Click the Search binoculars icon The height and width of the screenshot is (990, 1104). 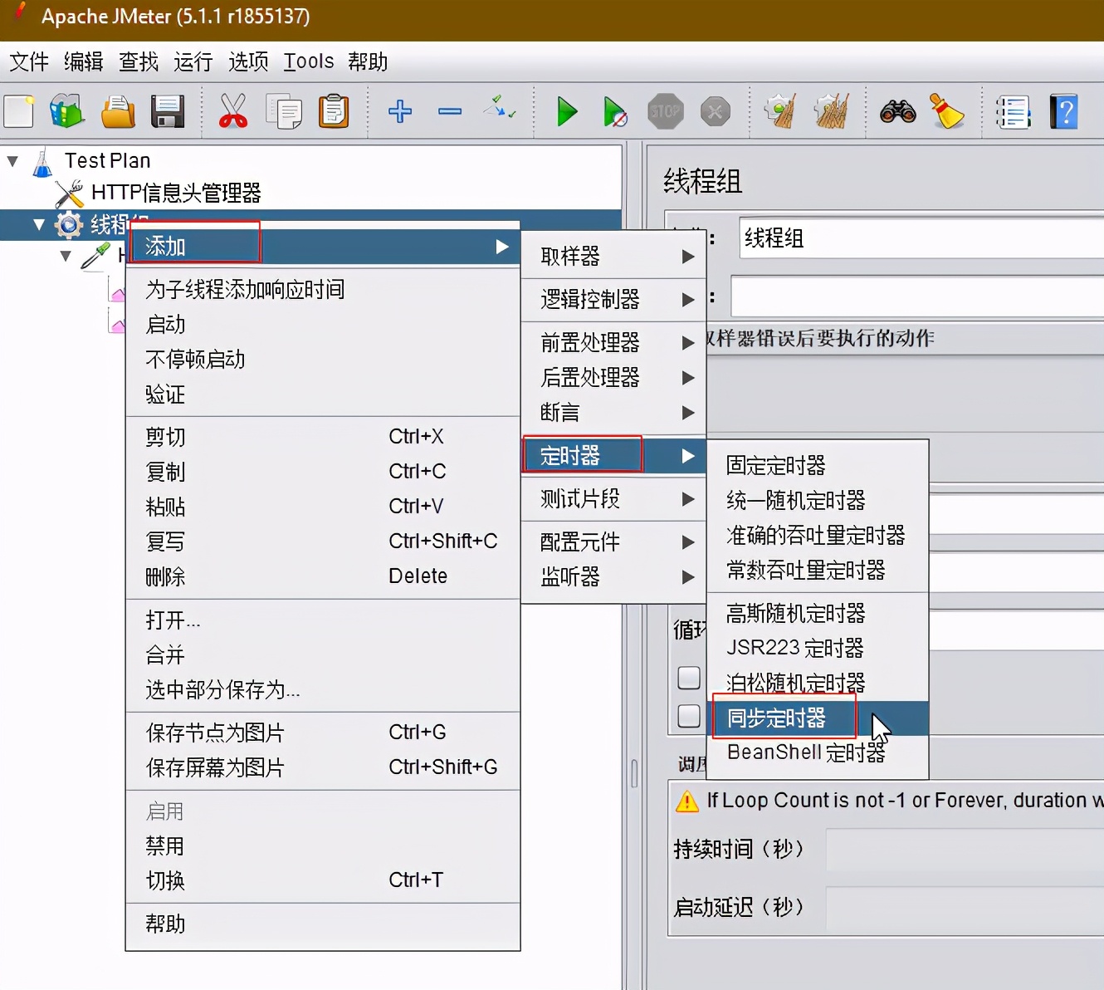pos(897,111)
